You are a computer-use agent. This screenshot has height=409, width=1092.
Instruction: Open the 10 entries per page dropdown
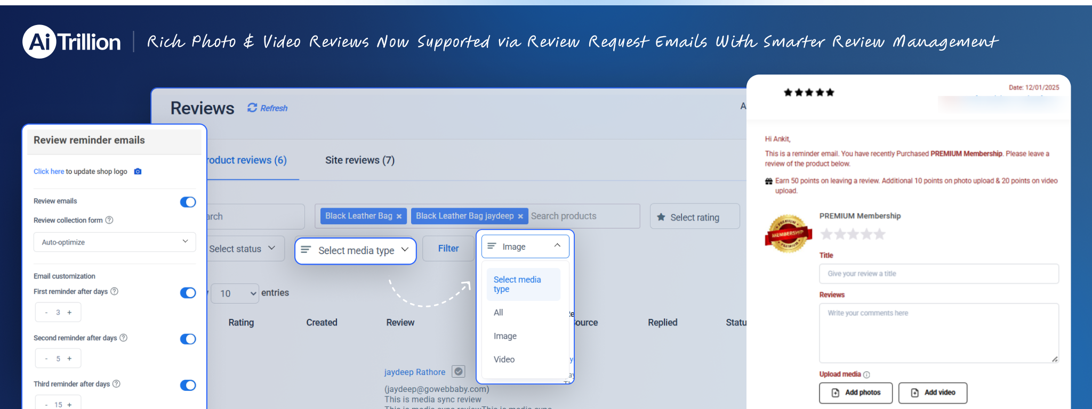[x=235, y=293]
